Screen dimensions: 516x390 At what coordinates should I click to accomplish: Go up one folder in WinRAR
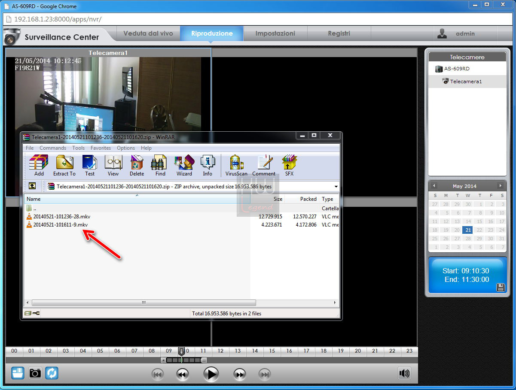tap(32, 186)
